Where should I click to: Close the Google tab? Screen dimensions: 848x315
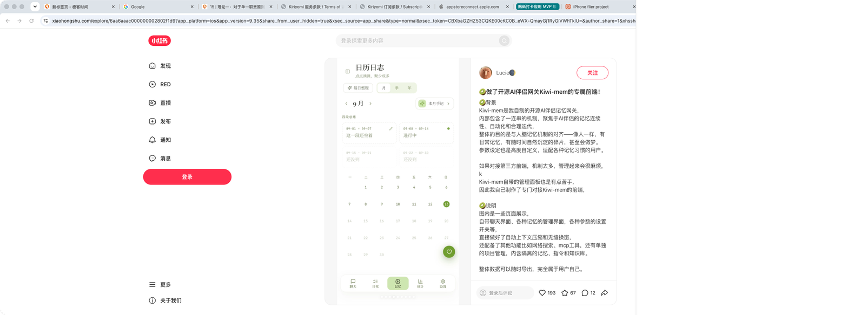click(192, 6)
